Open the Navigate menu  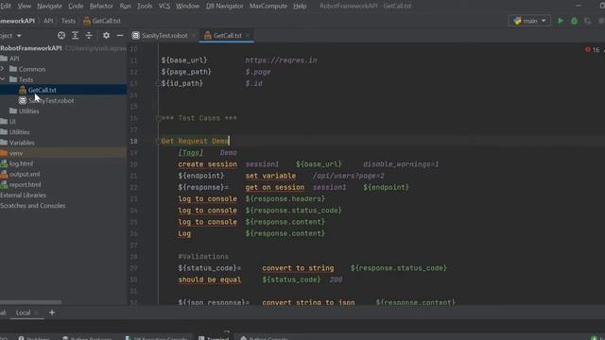49,6
